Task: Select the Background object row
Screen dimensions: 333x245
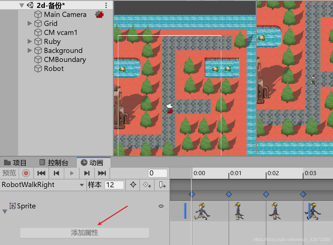Action: 63,50
